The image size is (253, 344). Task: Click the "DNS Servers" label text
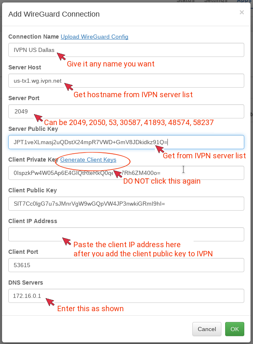click(x=26, y=283)
